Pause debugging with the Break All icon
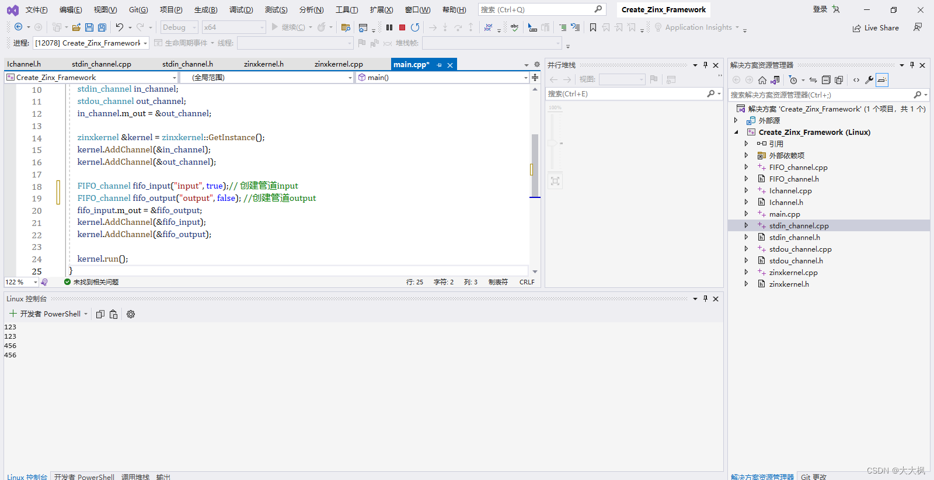 389,27
